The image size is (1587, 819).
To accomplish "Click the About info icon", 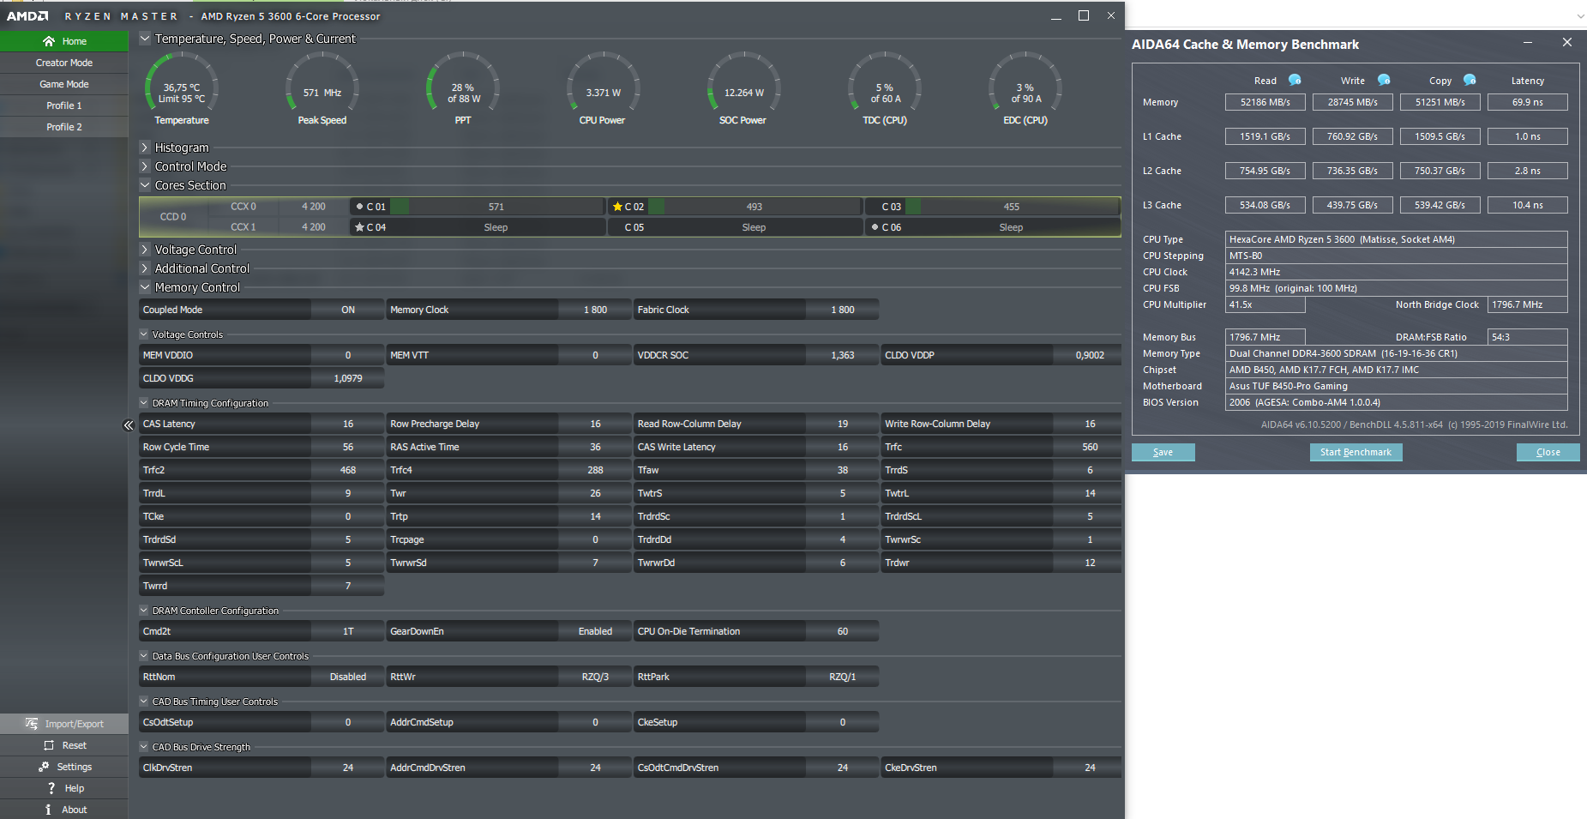I will (48, 810).
